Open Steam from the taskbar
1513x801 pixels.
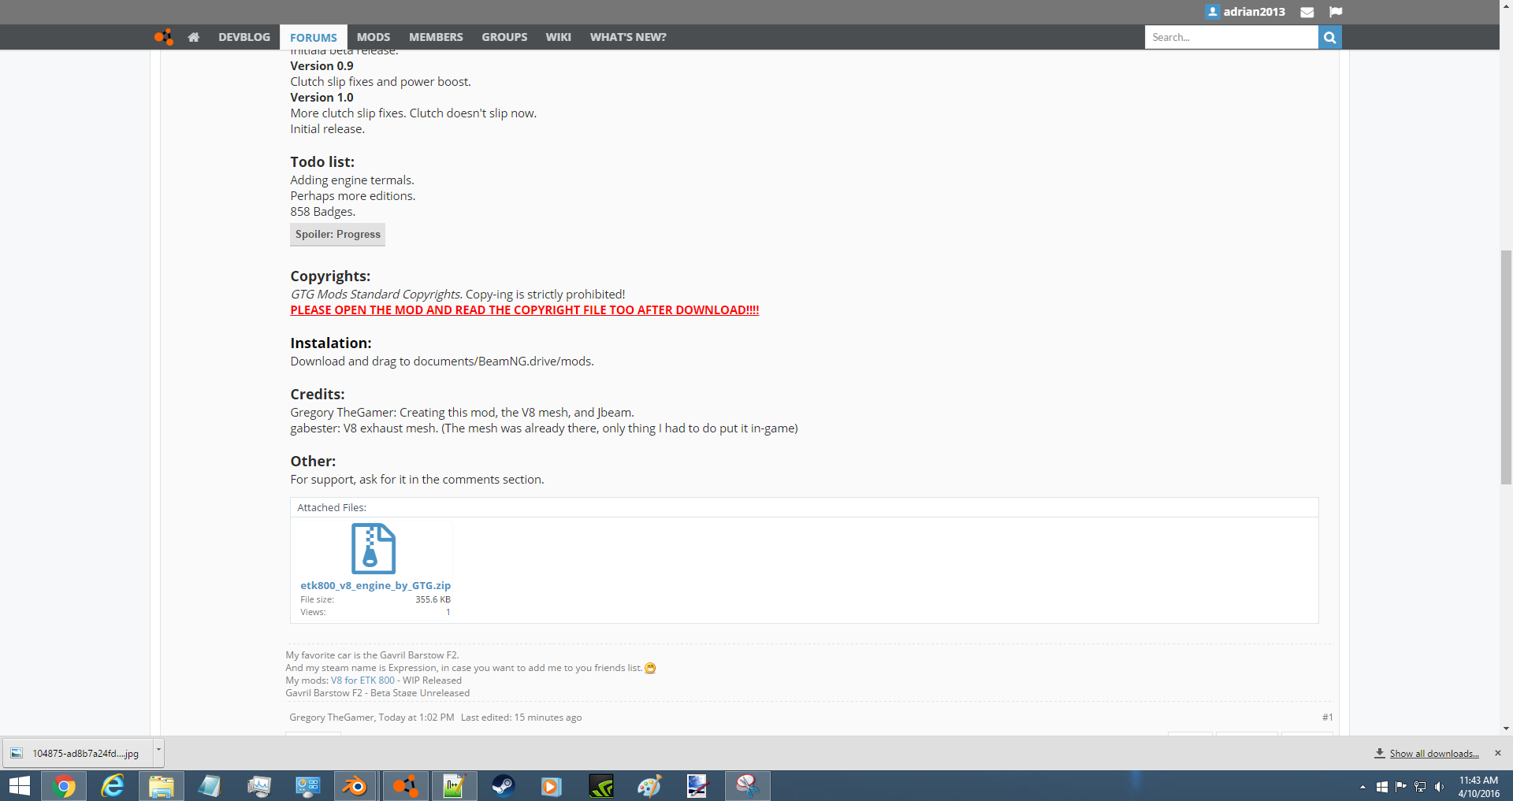(x=503, y=786)
